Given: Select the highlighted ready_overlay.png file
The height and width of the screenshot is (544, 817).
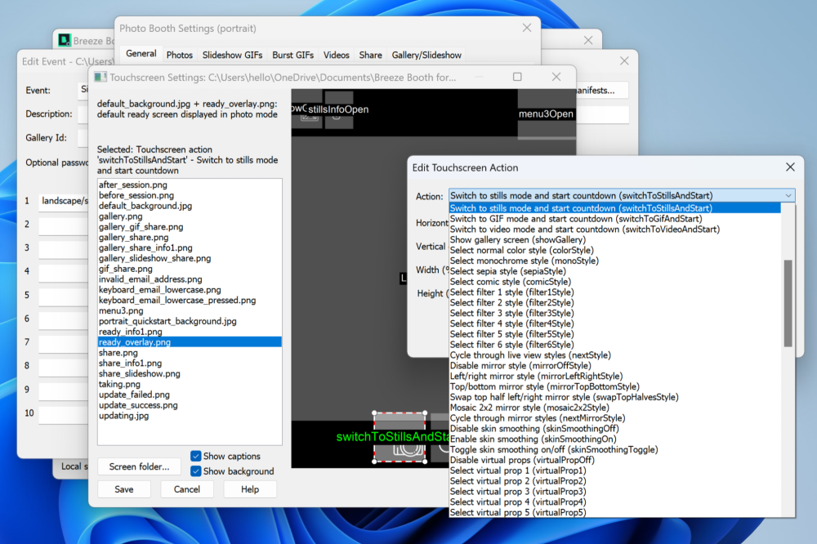Looking at the screenshot, I should 190,342.
